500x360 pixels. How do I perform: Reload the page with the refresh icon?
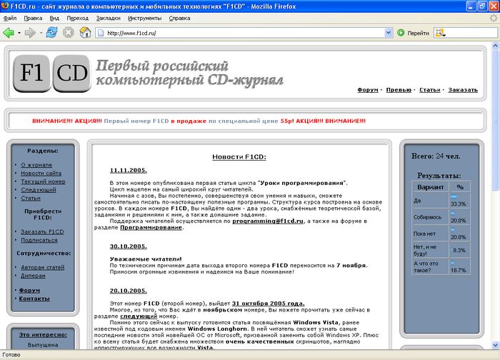tap(51, 33)
